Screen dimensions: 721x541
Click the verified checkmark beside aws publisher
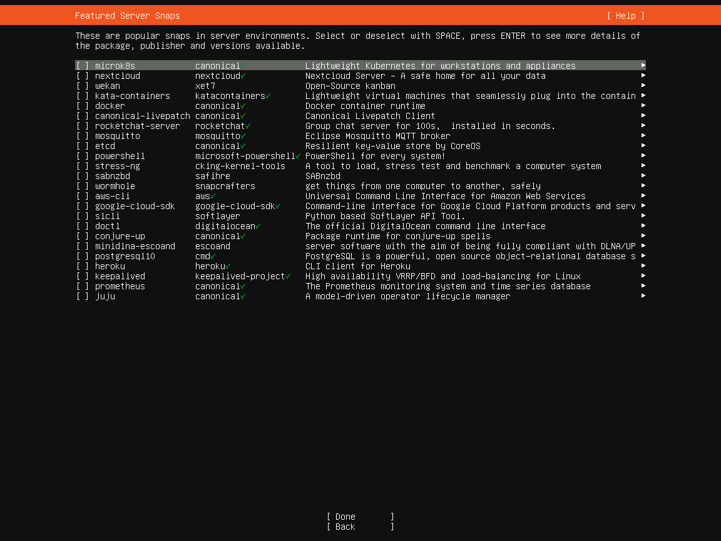[213, 197]
